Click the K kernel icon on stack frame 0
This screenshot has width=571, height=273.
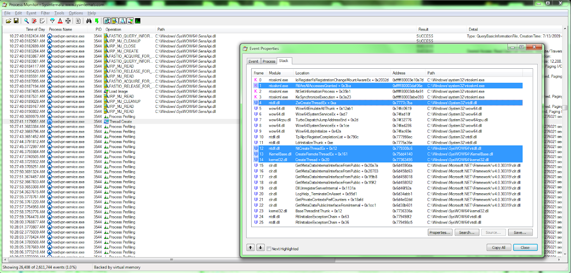256,80
